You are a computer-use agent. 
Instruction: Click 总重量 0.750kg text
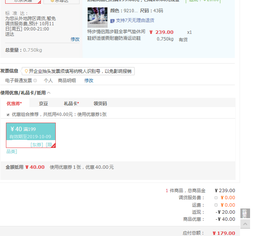point(23,50)
